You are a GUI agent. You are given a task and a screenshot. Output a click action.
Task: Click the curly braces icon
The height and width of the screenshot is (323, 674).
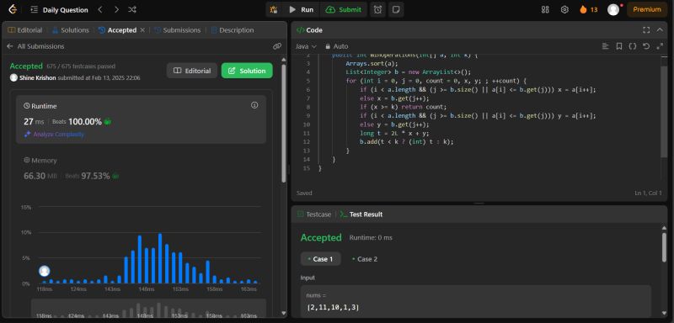tap(633, 46)
